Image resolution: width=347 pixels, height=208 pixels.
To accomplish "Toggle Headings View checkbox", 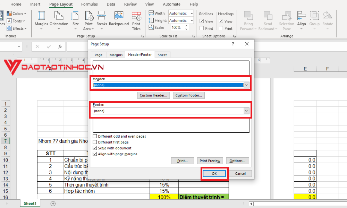I will (221, 21).
